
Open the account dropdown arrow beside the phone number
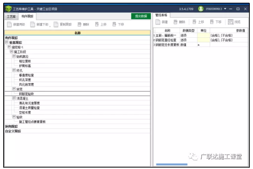pyautogui.click(x=225, y=9)
